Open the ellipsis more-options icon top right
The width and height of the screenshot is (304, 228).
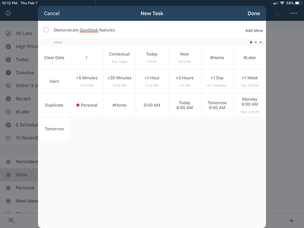(x=294, y=13)
